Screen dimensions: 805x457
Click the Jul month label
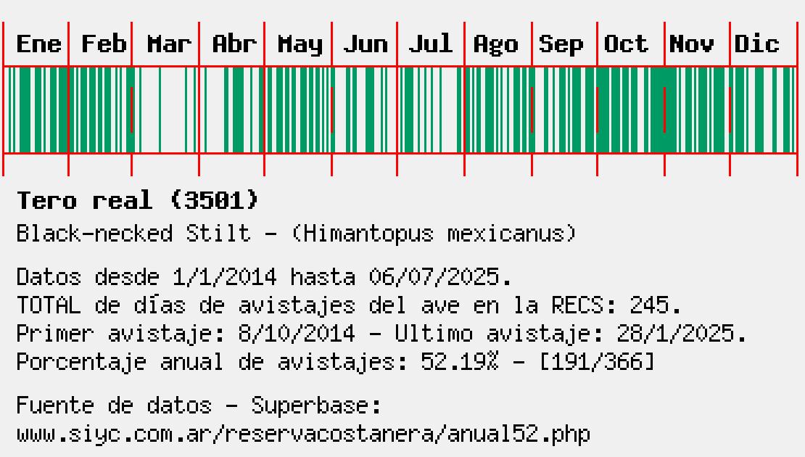tap(430, 44)
